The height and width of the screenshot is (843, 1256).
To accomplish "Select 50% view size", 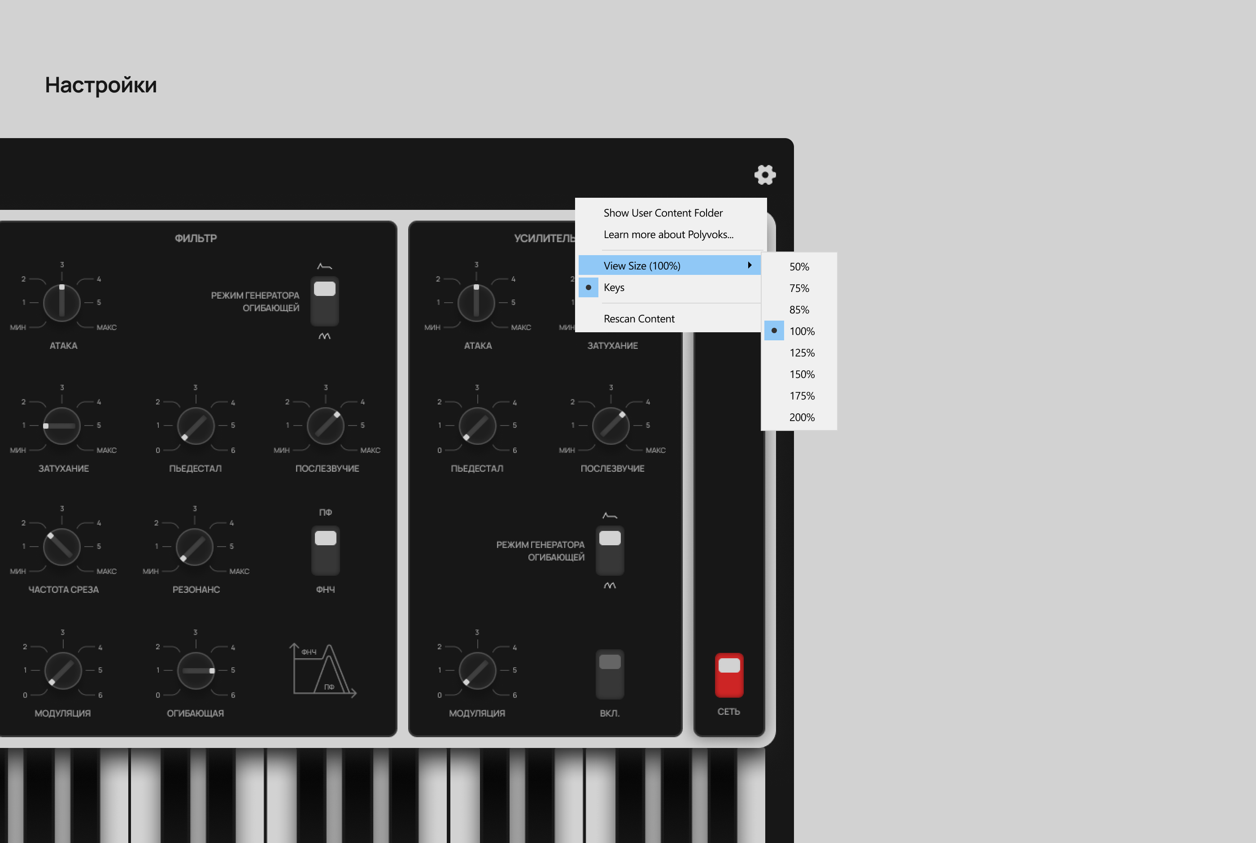I will 799,267.
